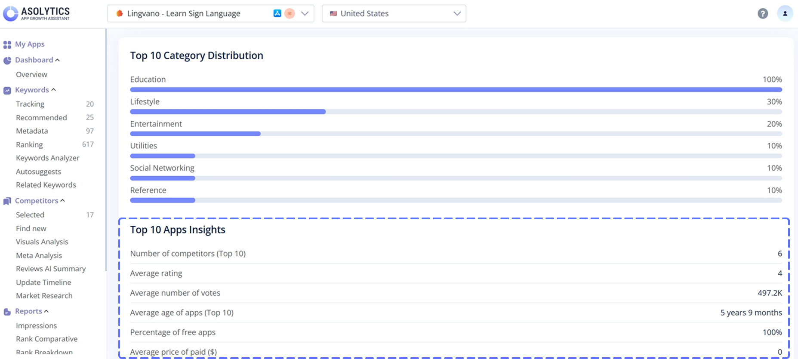Click the Dashboard pie chart icon
The height and width of the screenshot is (359, 798).
pos(7,60)
